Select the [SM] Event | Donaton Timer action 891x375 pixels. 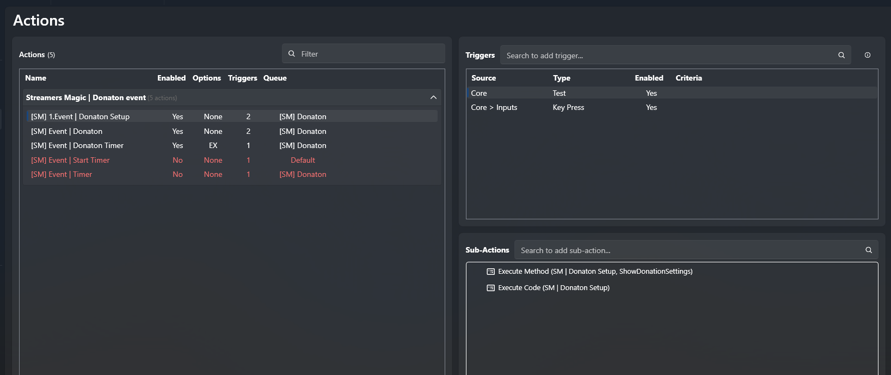(x=77, y=145)
